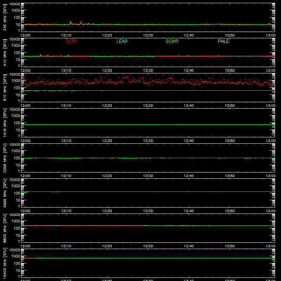Click 12:50 under the 8800 MHz plot
The width and height of the screenshot is (281, 281).
tap(230, 246)
